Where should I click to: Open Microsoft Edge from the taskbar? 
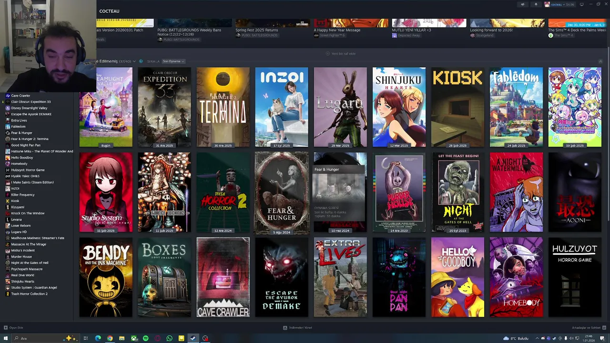tap(98, 338)
